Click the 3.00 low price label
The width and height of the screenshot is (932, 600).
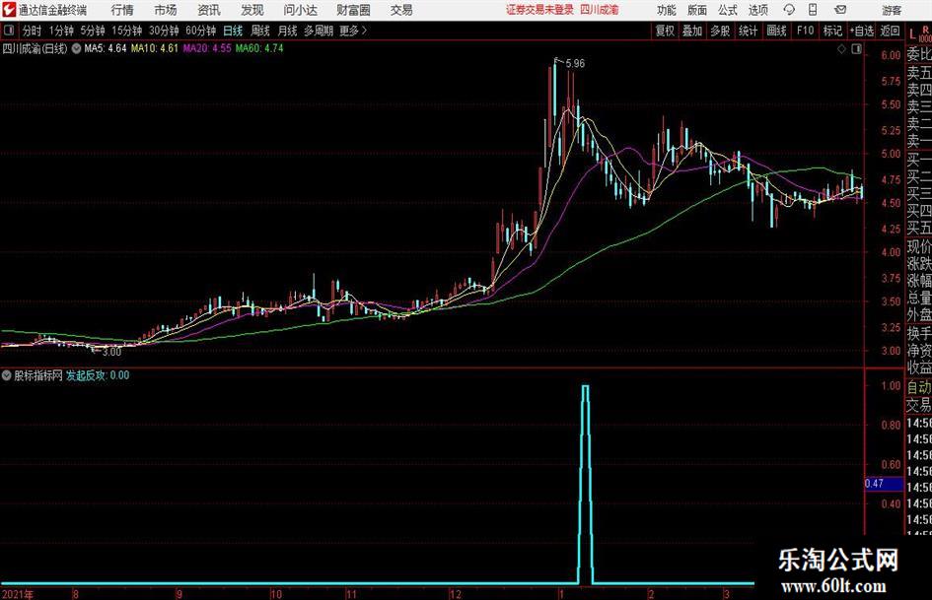(x=111, y=352)
